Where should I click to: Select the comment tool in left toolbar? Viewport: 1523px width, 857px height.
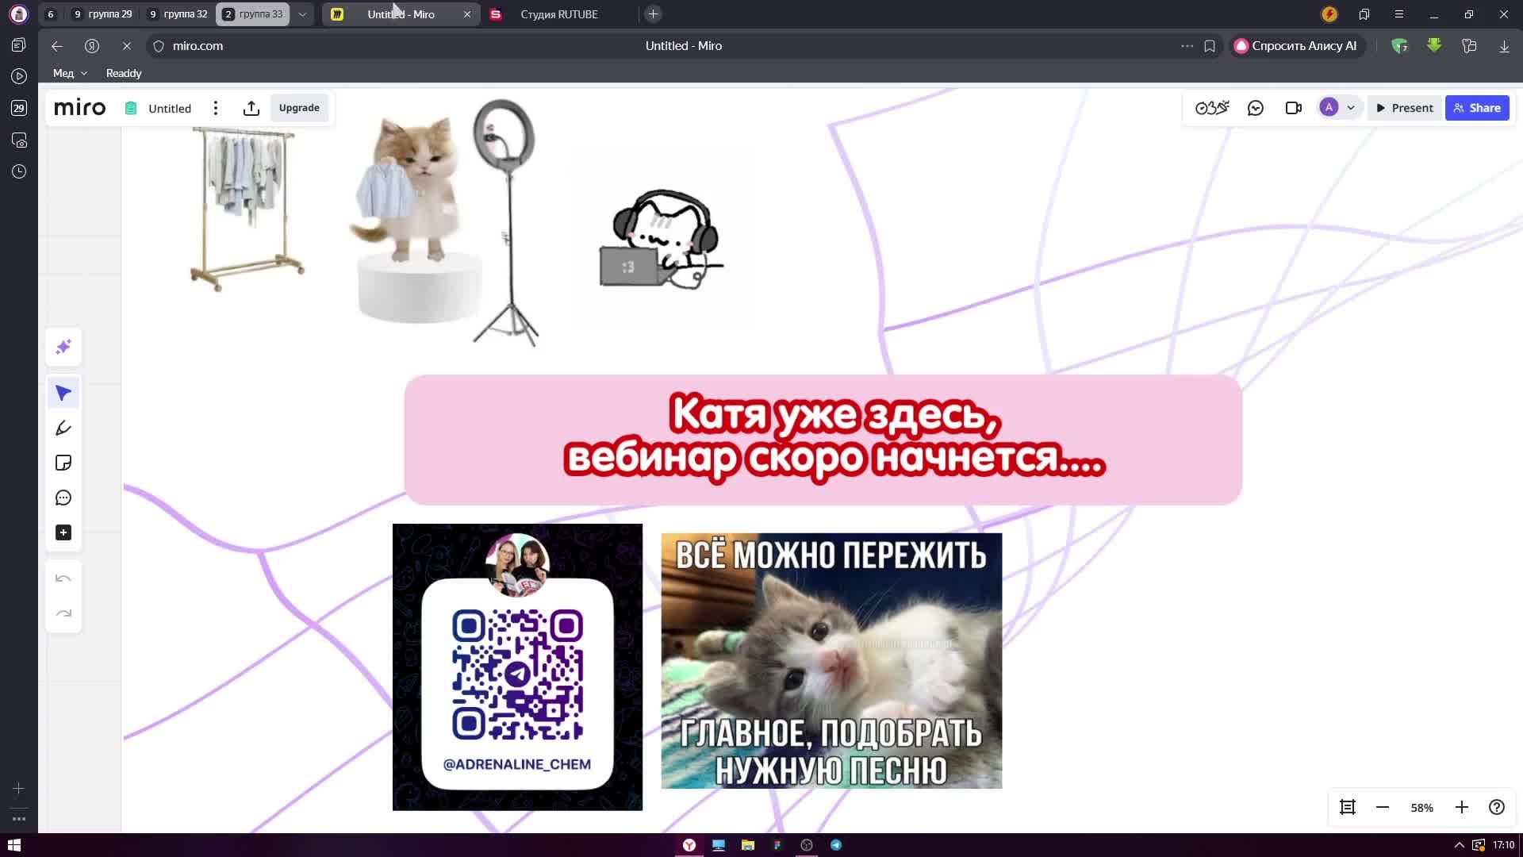[x=63, y=498]
